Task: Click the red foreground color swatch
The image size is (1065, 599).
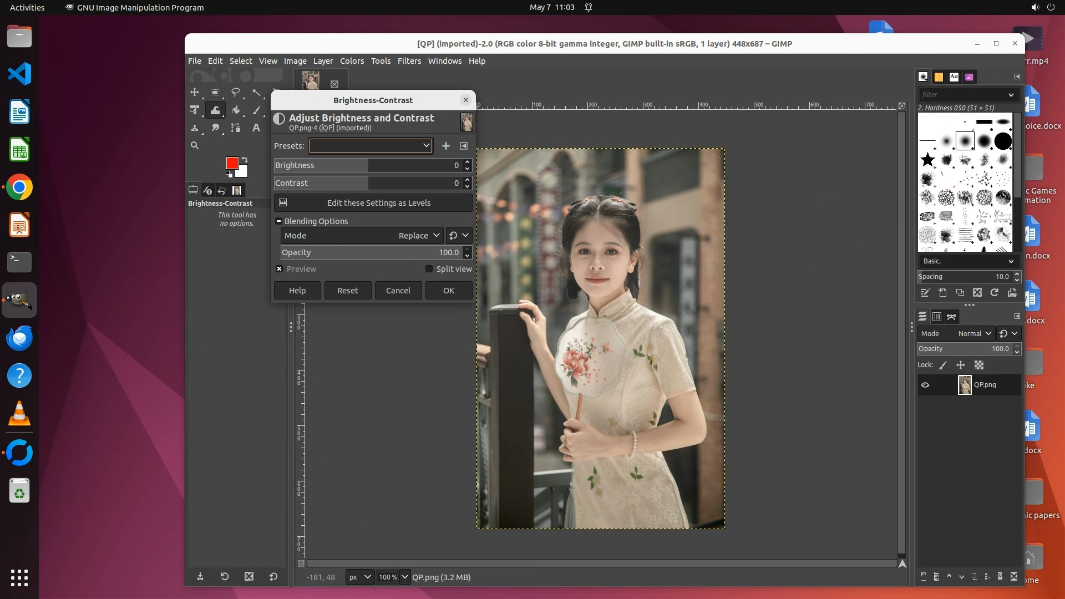Action: [232, 163]
